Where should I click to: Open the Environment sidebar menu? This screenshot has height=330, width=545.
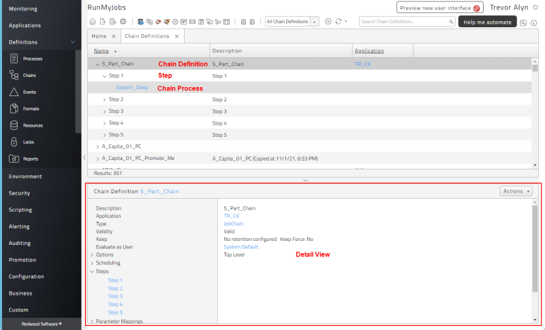coord(25,176)
